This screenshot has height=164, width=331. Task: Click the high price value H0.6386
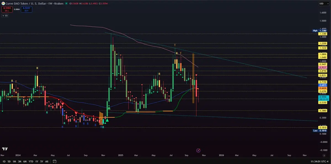(84, 4)
